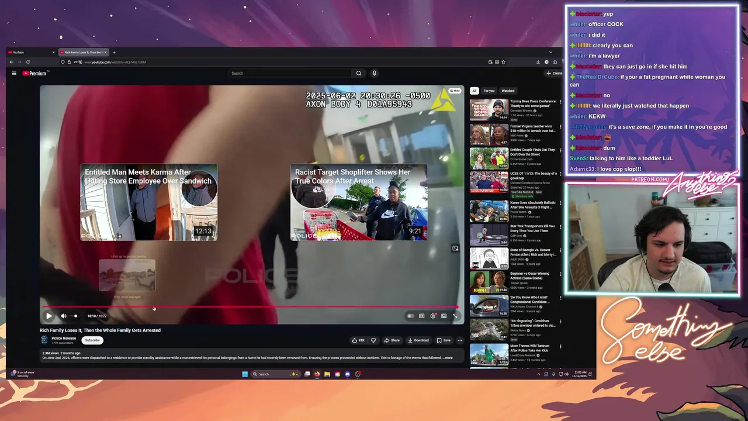Focus the YouTube search field
The image size is (748, 421).
click(x=290, y=73)
